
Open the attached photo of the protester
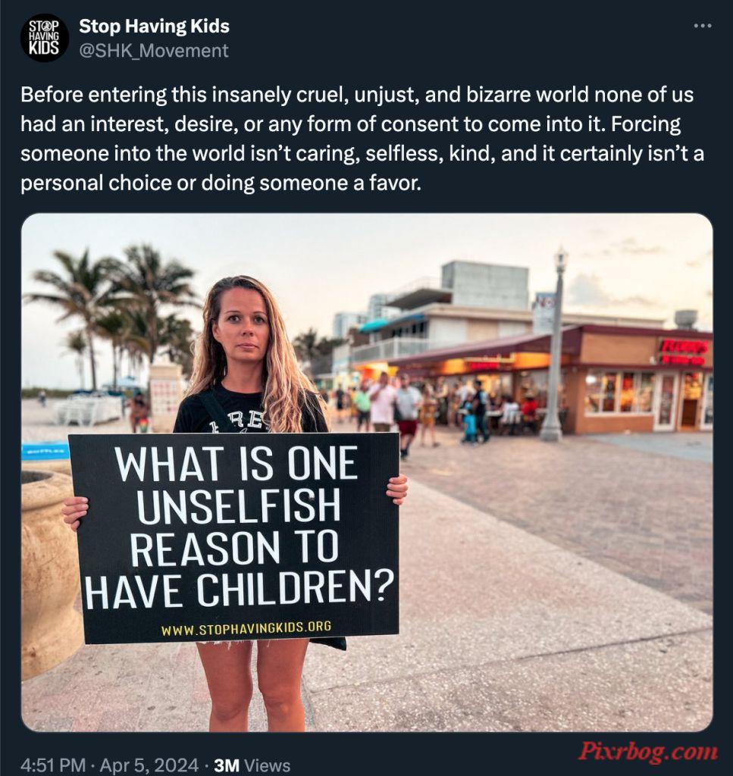coord(367,473)
